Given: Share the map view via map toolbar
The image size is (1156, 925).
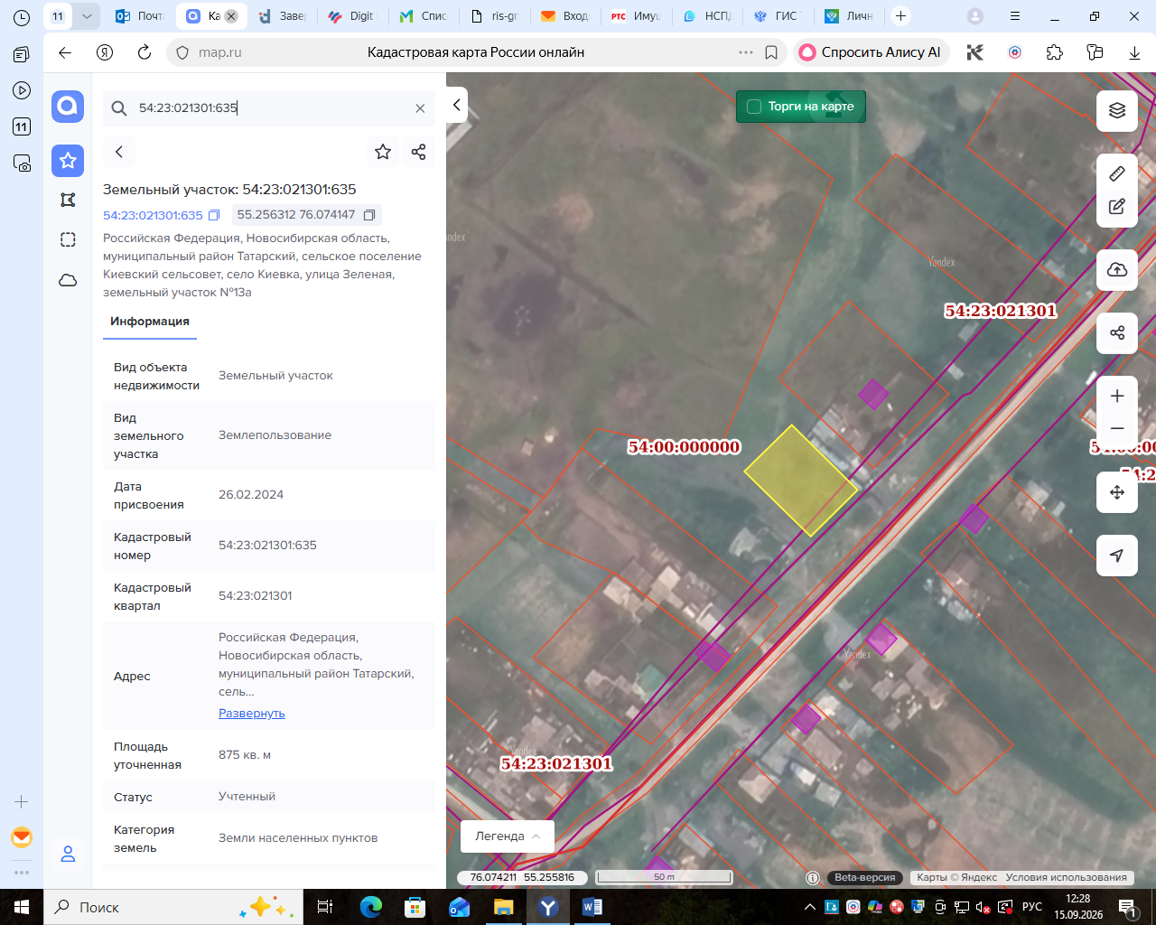Looking at the screenshot, I should 1117,332.
